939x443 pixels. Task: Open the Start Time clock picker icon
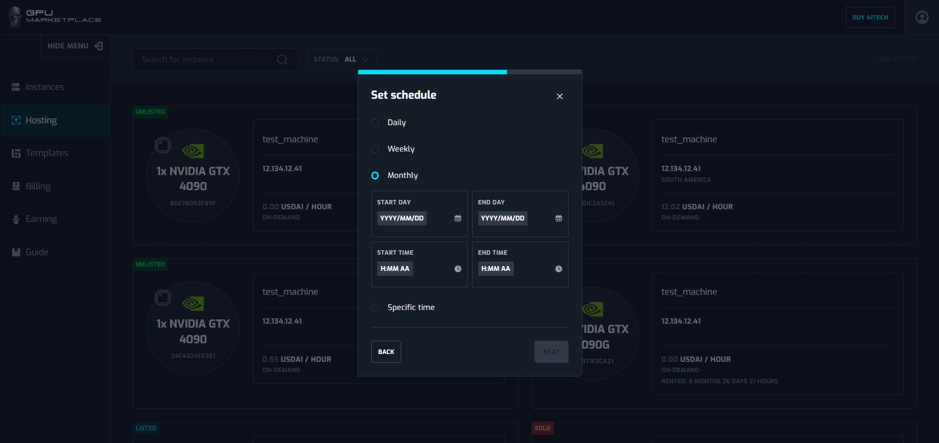tap(458, 269)
